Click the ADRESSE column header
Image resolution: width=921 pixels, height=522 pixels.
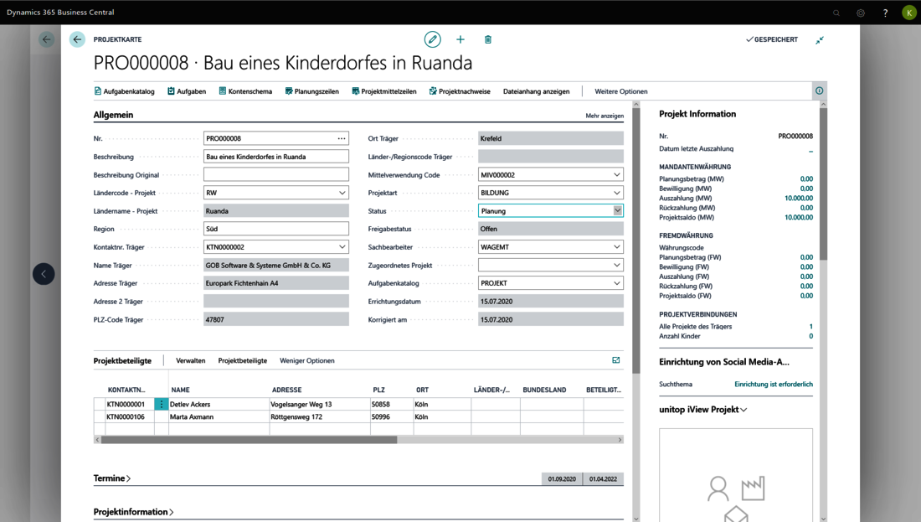coord(286,390)
